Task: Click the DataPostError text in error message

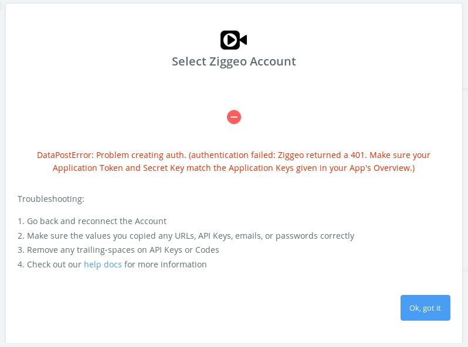Action: tap(65, 155)
